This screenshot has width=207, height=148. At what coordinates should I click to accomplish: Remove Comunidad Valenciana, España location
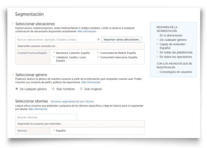click(x=98, y=57)
